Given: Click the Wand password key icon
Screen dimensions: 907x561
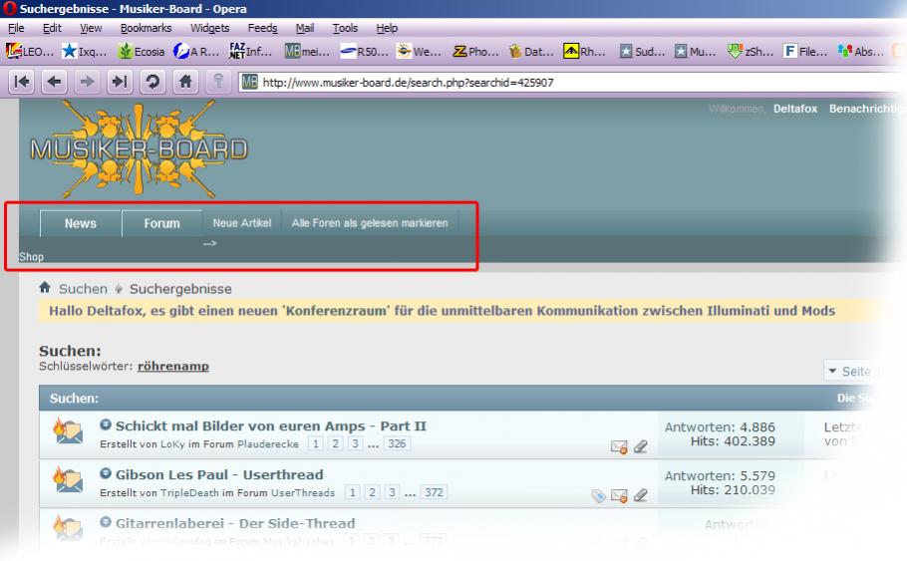Looking at the screenshot, I should (218, 82).
